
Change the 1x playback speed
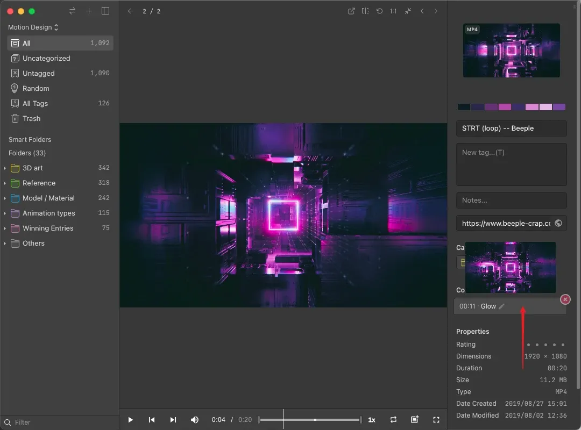point(372,420)
